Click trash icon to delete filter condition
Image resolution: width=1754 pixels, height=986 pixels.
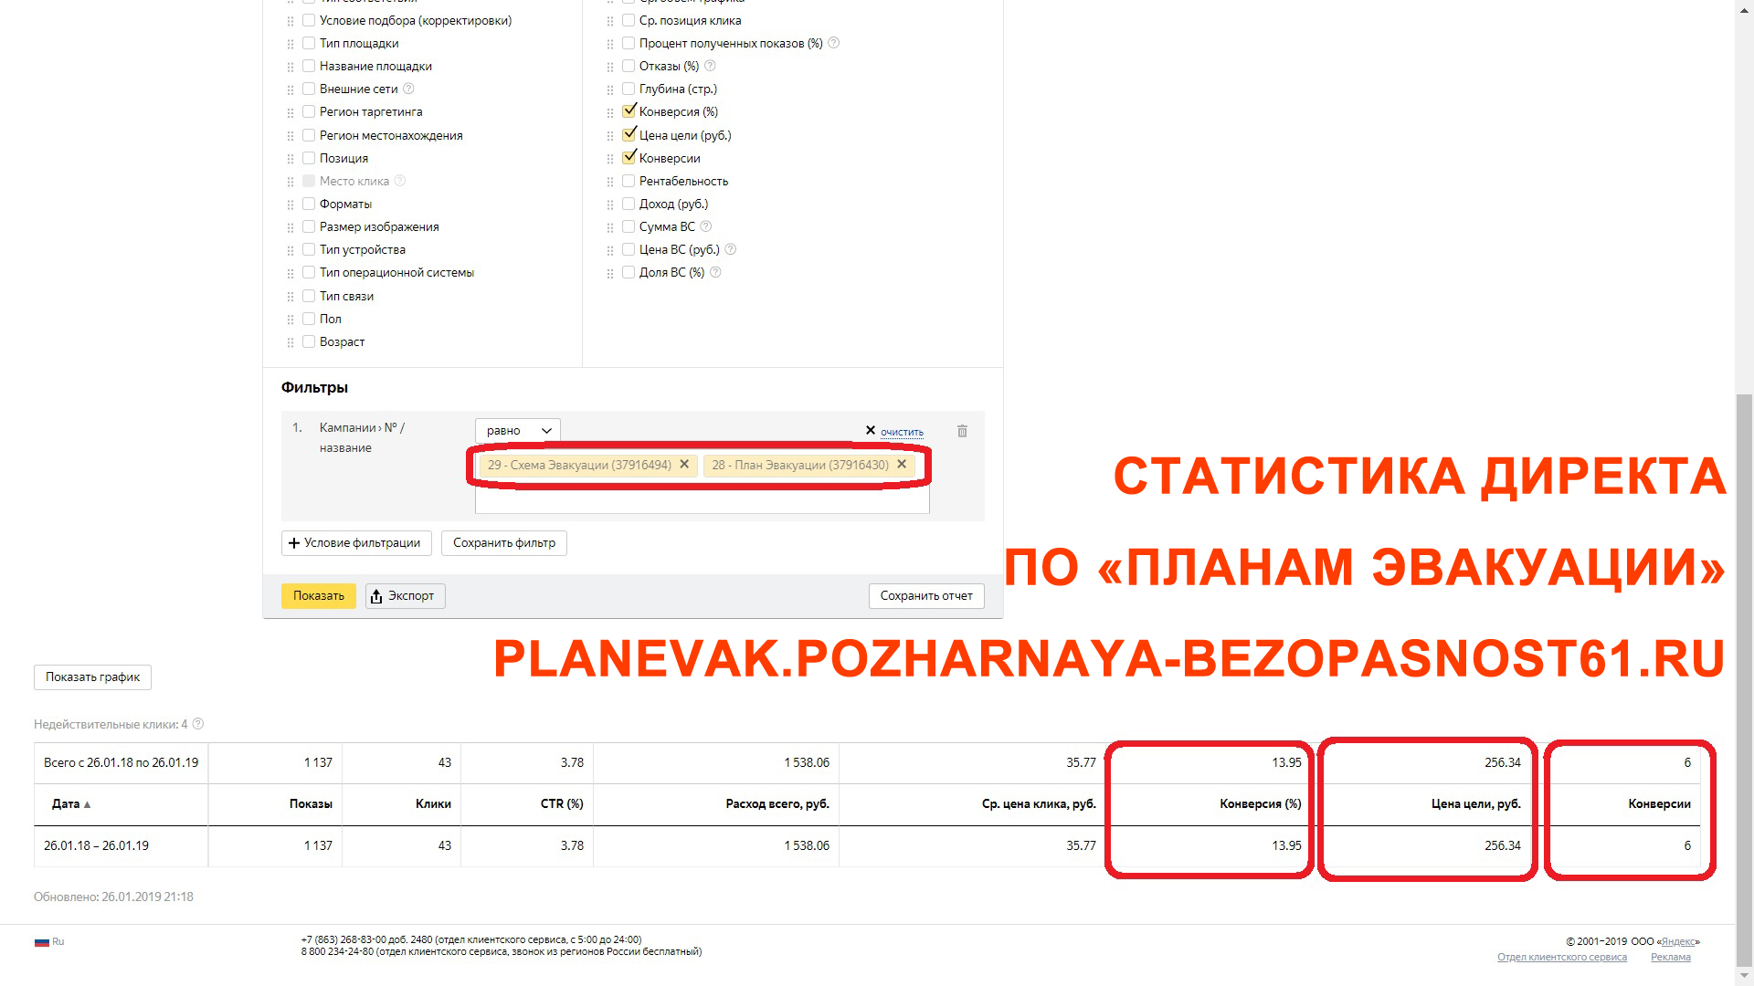pyautogui.click(x=962, y=431)
